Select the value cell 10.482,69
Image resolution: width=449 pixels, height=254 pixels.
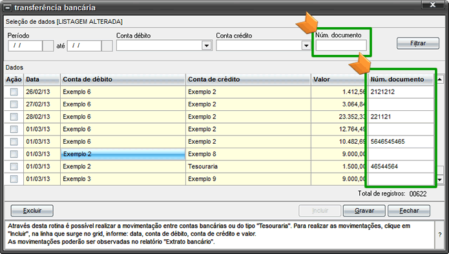tap(339, 142)
